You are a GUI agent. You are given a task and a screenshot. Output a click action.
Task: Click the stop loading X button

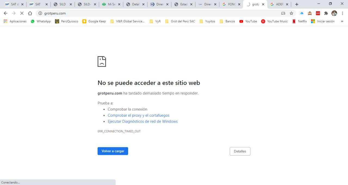[22, 13]
